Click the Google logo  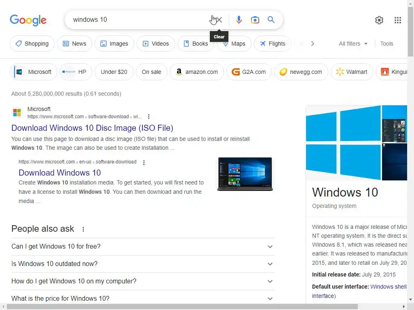point(28,20)
